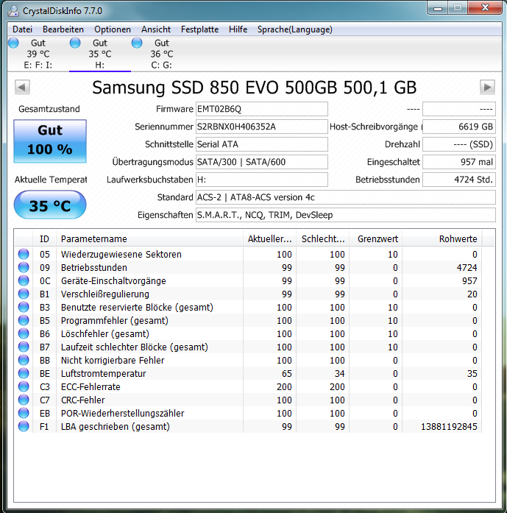
Task: Click 'ECC-Fehlerrate' parameter name
Action: click(x=91, y=386)
